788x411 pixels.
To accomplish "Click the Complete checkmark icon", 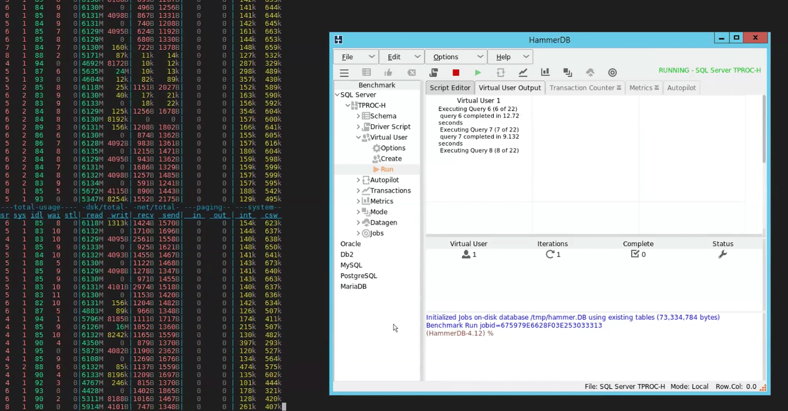I will coord(635,254).
